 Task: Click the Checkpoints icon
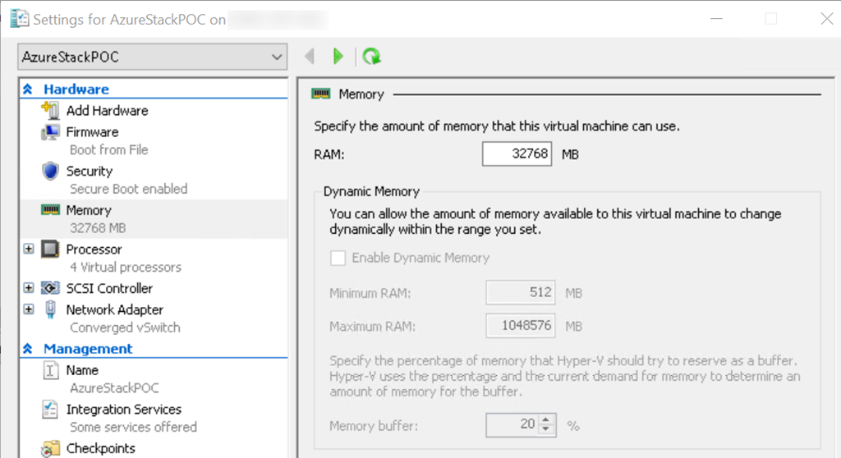click(50, 448)
